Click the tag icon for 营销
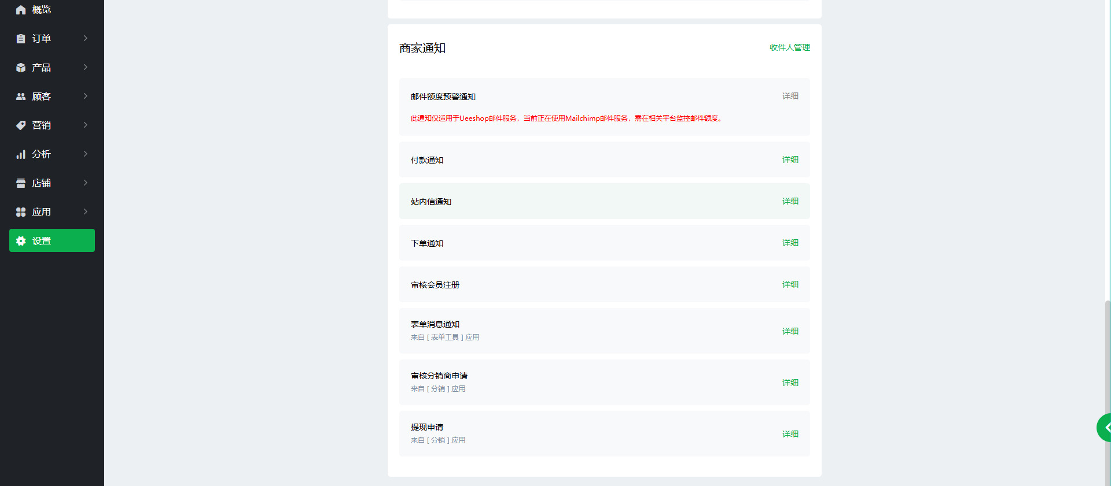The image size is (1111, 486). (21, 125)
